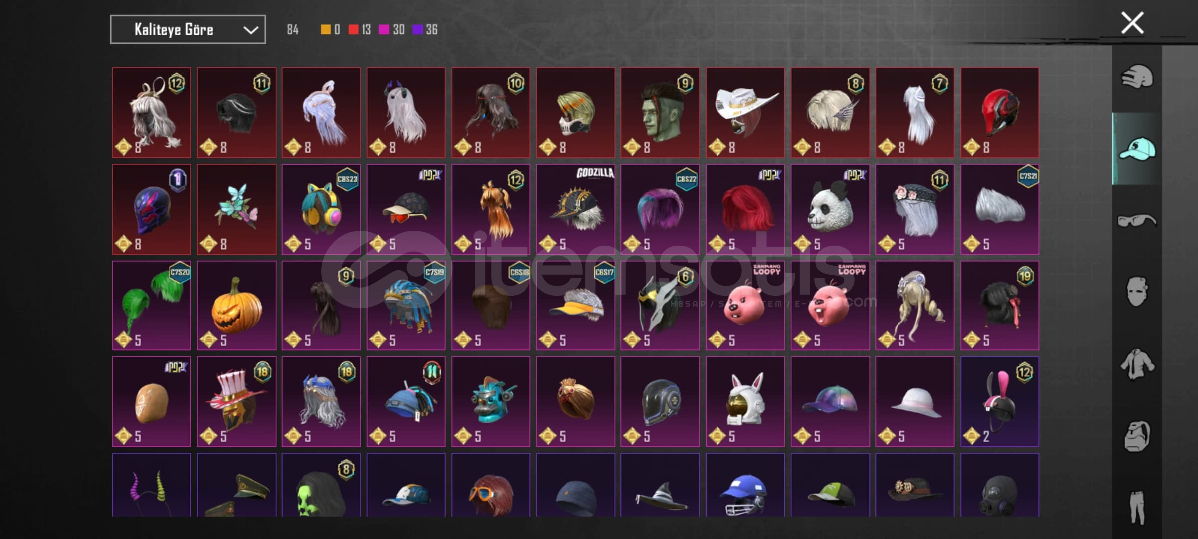Filter by pink quality count 30

point(392,30)
